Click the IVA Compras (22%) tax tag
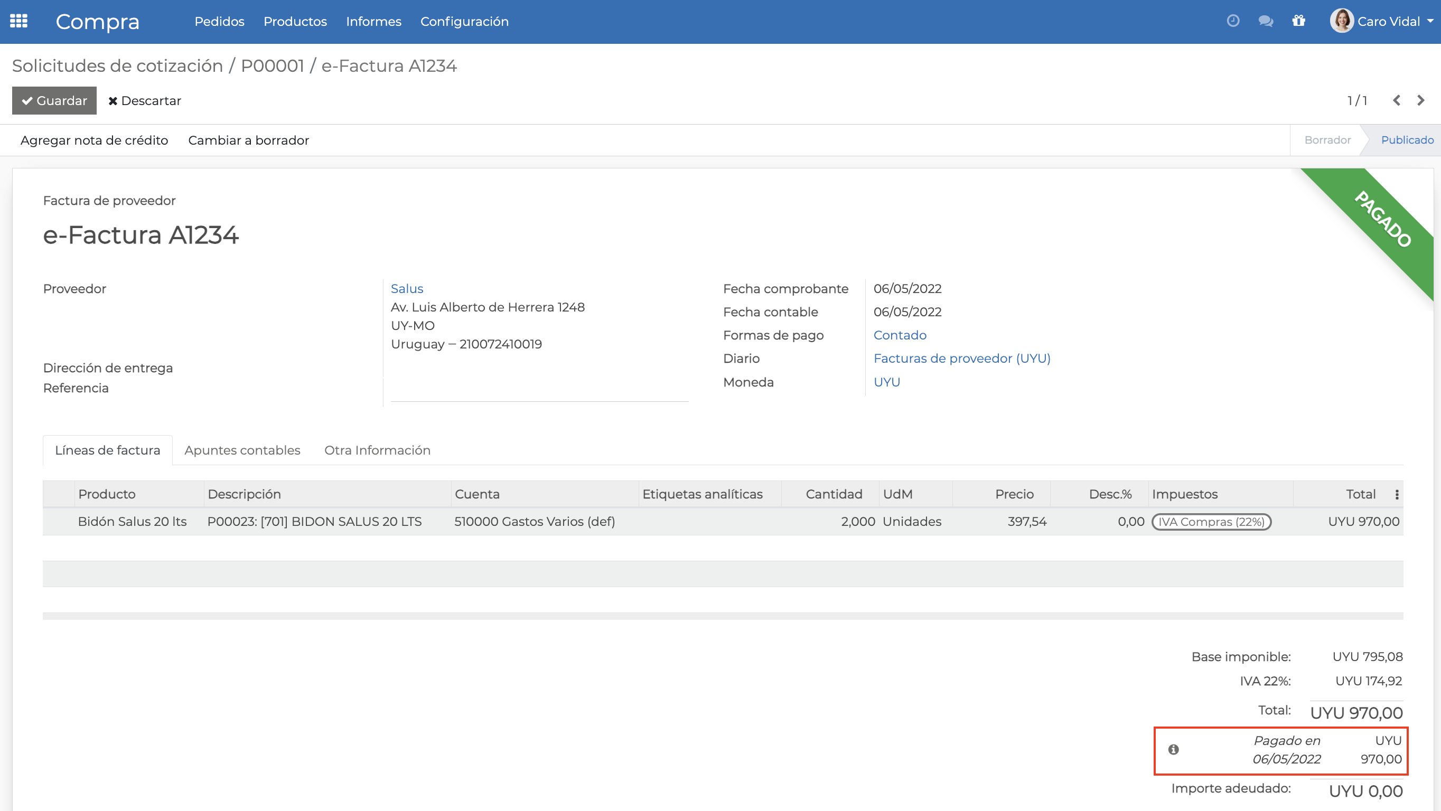 click(x=1211, y=522)
